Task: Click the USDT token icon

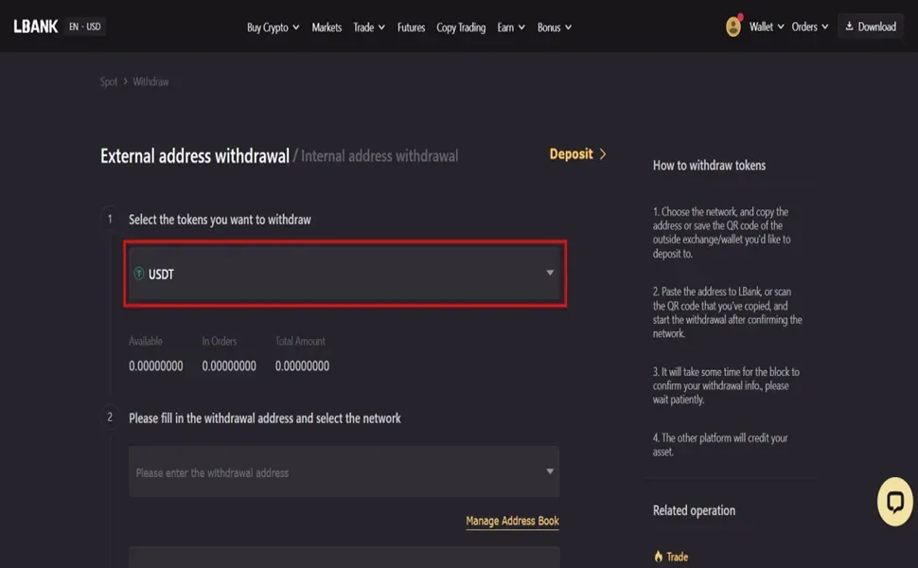Action: coord(139,275)
